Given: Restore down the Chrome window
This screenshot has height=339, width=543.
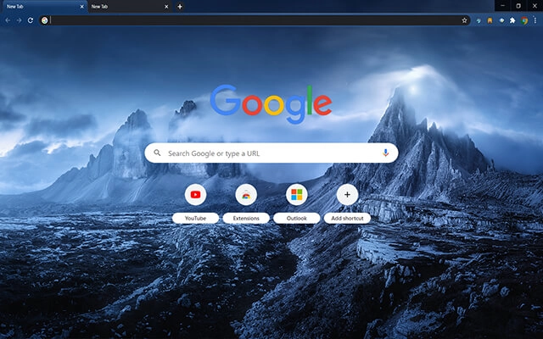Looking at the screenshot, I should (x=518, y=6).
